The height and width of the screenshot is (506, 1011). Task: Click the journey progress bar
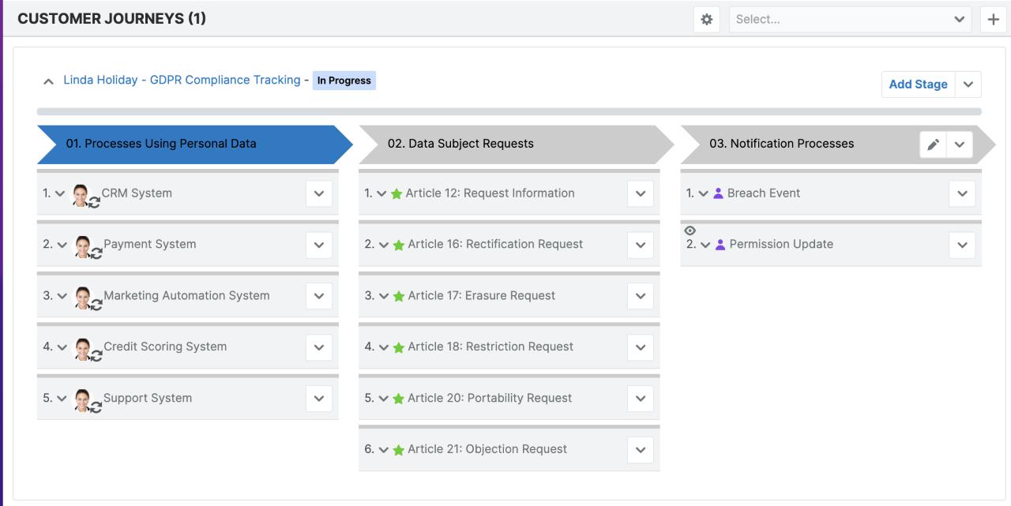(509, 112)
